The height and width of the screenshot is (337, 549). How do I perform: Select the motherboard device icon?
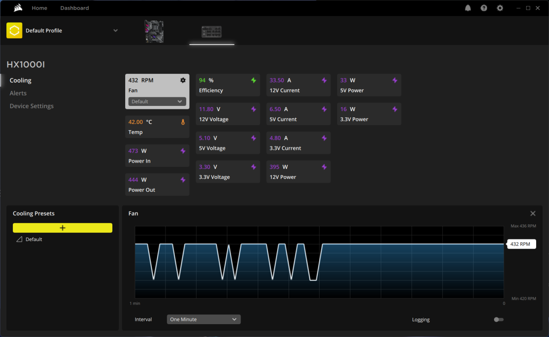(154, 31)
